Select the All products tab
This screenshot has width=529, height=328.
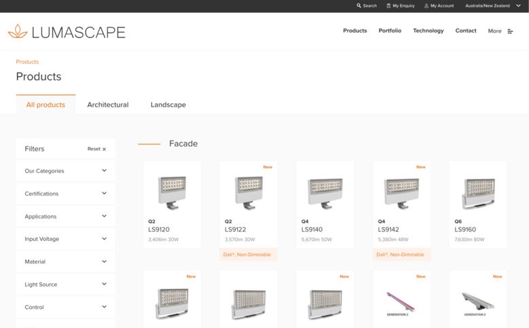click(x=45, y=105)
